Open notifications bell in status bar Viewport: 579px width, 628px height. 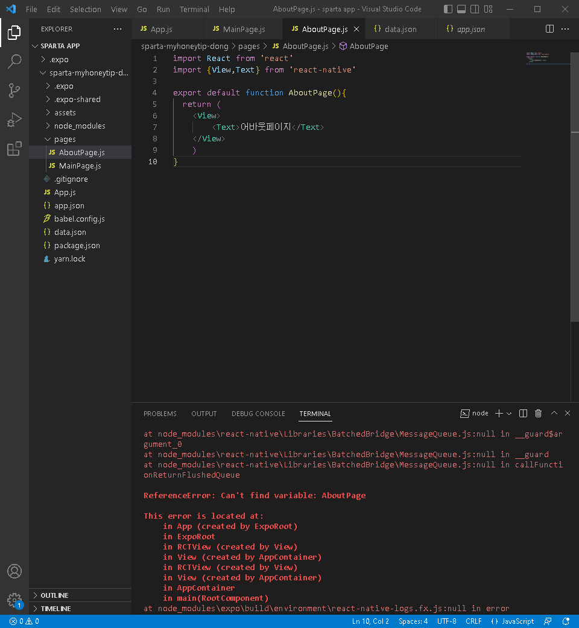[x=566, y=621]
